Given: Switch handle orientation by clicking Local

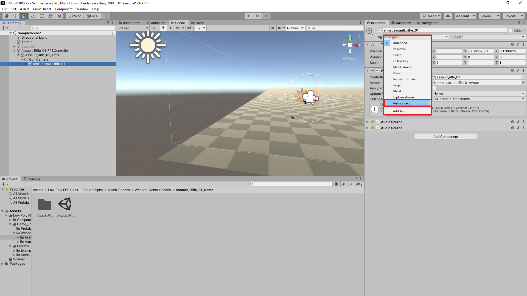Looking at the screenshot, I should point(92,16).
